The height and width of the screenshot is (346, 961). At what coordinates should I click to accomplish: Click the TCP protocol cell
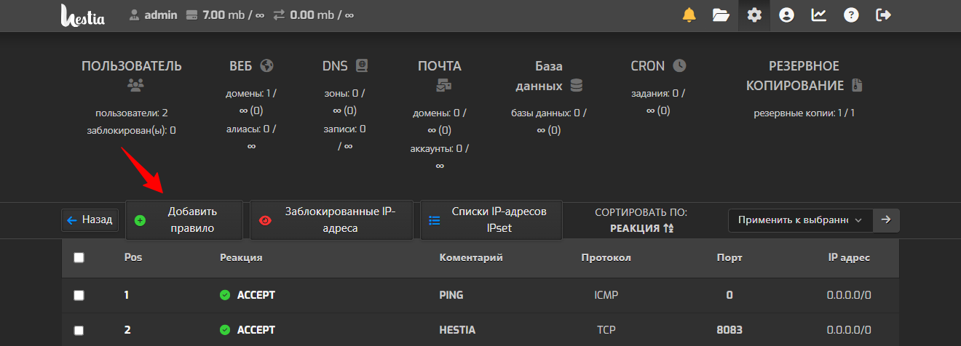[x=606, y=330]
